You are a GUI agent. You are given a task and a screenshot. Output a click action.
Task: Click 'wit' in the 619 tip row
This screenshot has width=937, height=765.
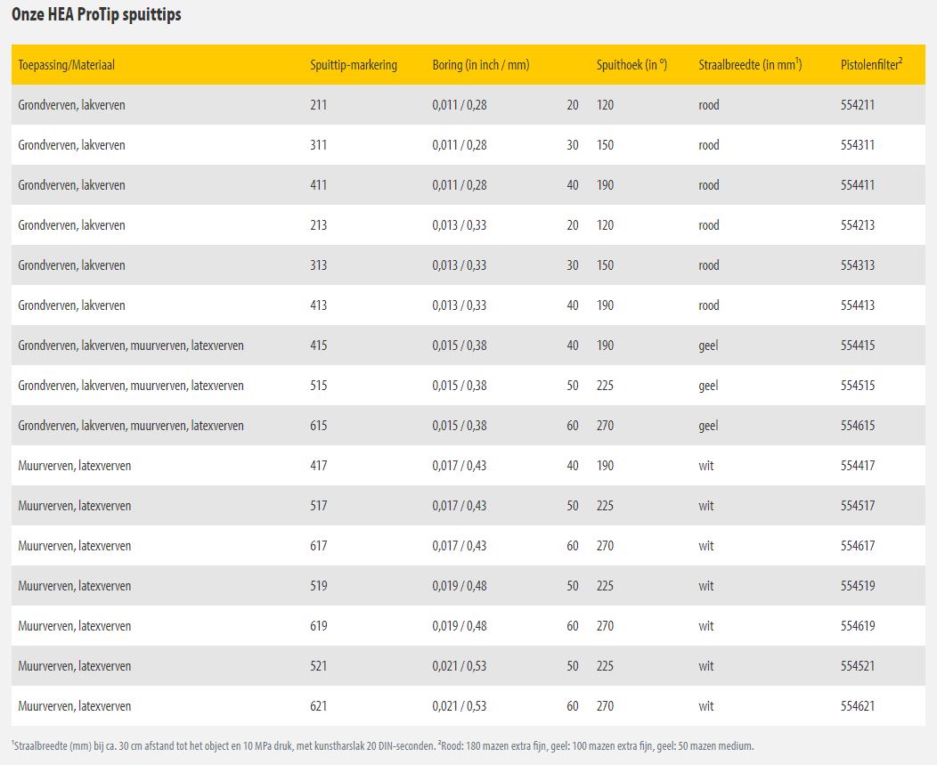(x=706, y=626)
